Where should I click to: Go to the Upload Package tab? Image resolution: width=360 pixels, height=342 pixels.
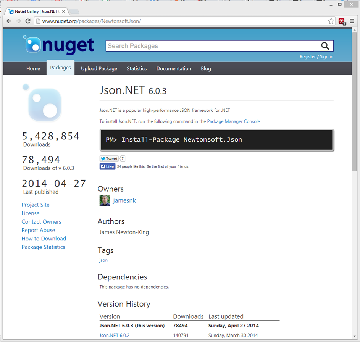[x=99, y=68]
